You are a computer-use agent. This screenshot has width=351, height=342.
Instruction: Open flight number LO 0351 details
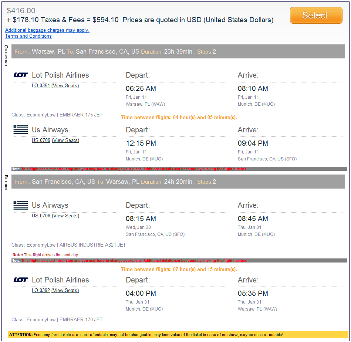pyautogui.click(x=41, y=86)
